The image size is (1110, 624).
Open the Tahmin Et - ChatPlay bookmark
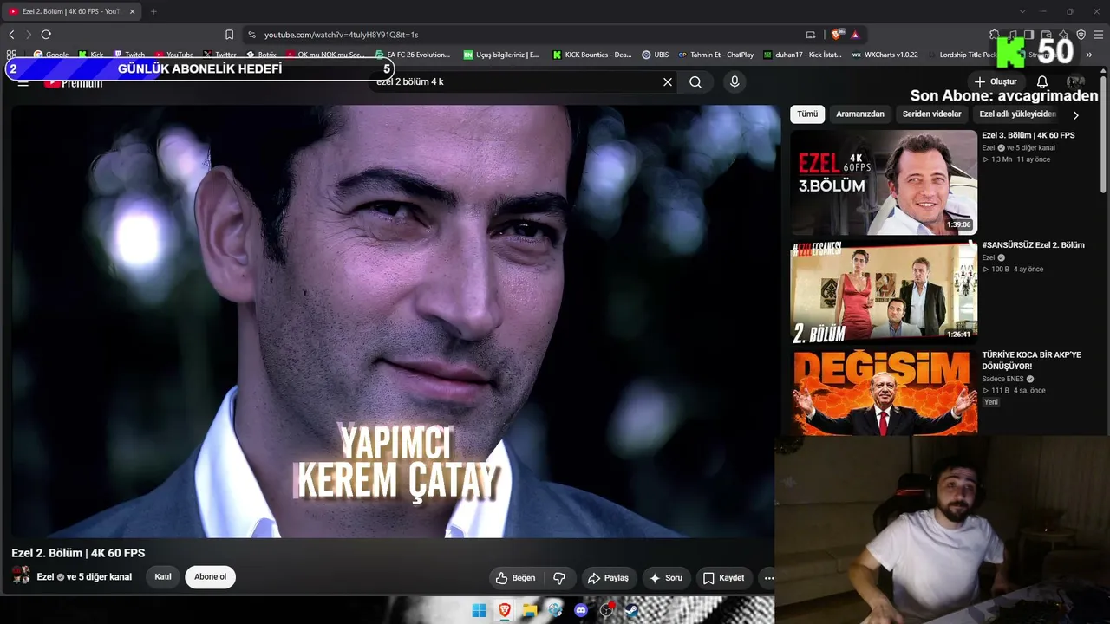(716, 55)
